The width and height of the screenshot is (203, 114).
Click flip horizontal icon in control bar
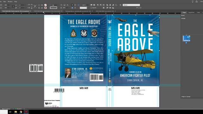coord(29,8)
